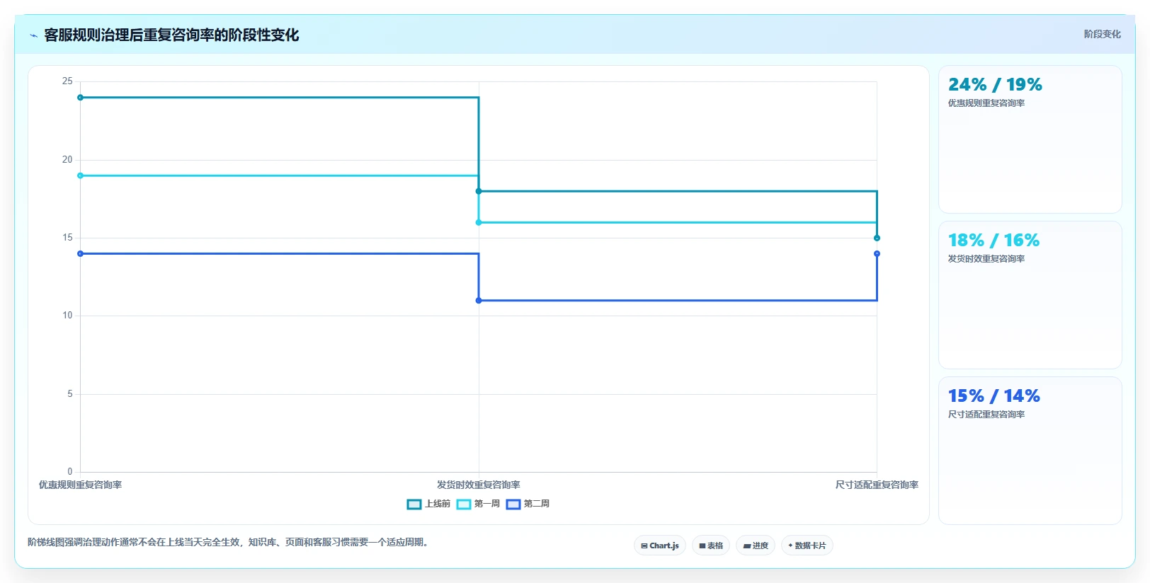Click the y-axis tick label 0

click(70, 472)
